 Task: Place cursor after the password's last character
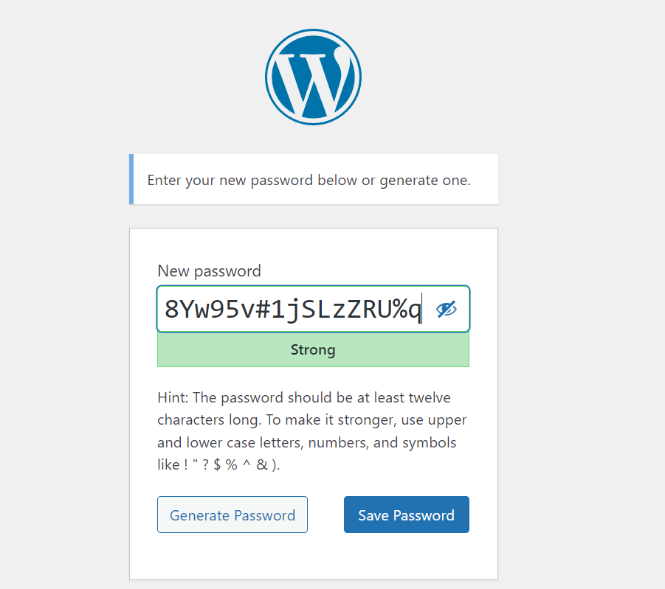422,310
